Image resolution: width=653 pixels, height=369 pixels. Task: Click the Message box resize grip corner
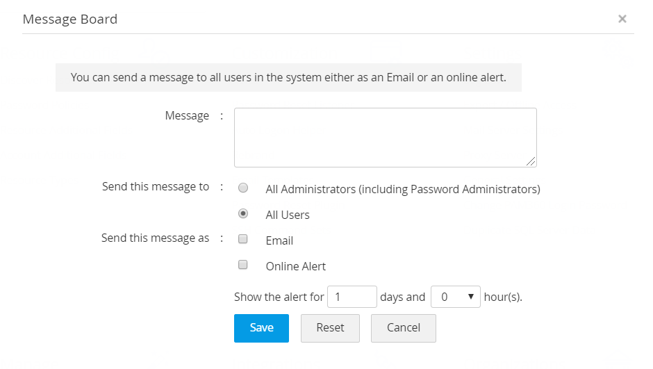(531, 162)
